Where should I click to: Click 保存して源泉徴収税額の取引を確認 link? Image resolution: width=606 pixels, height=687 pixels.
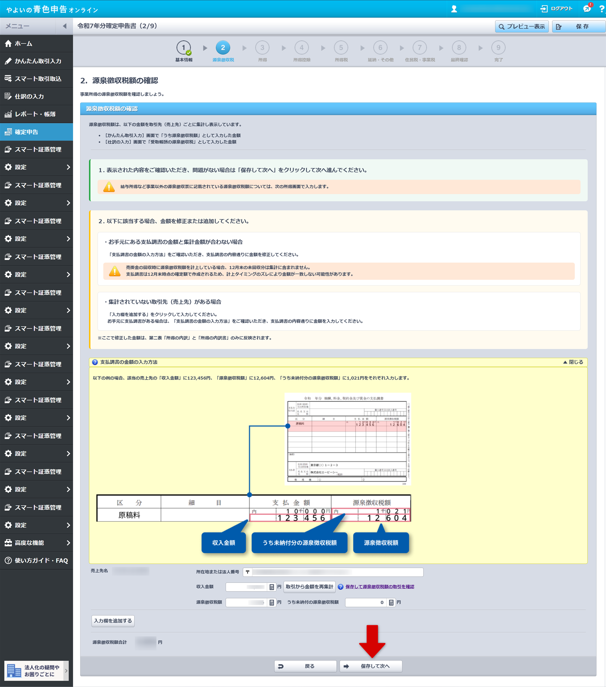click(x=380, y=587)
